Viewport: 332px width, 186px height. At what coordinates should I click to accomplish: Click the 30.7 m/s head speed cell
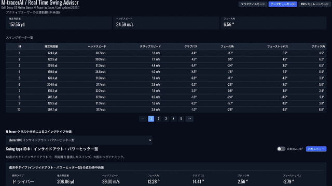[x=101, y=53]
